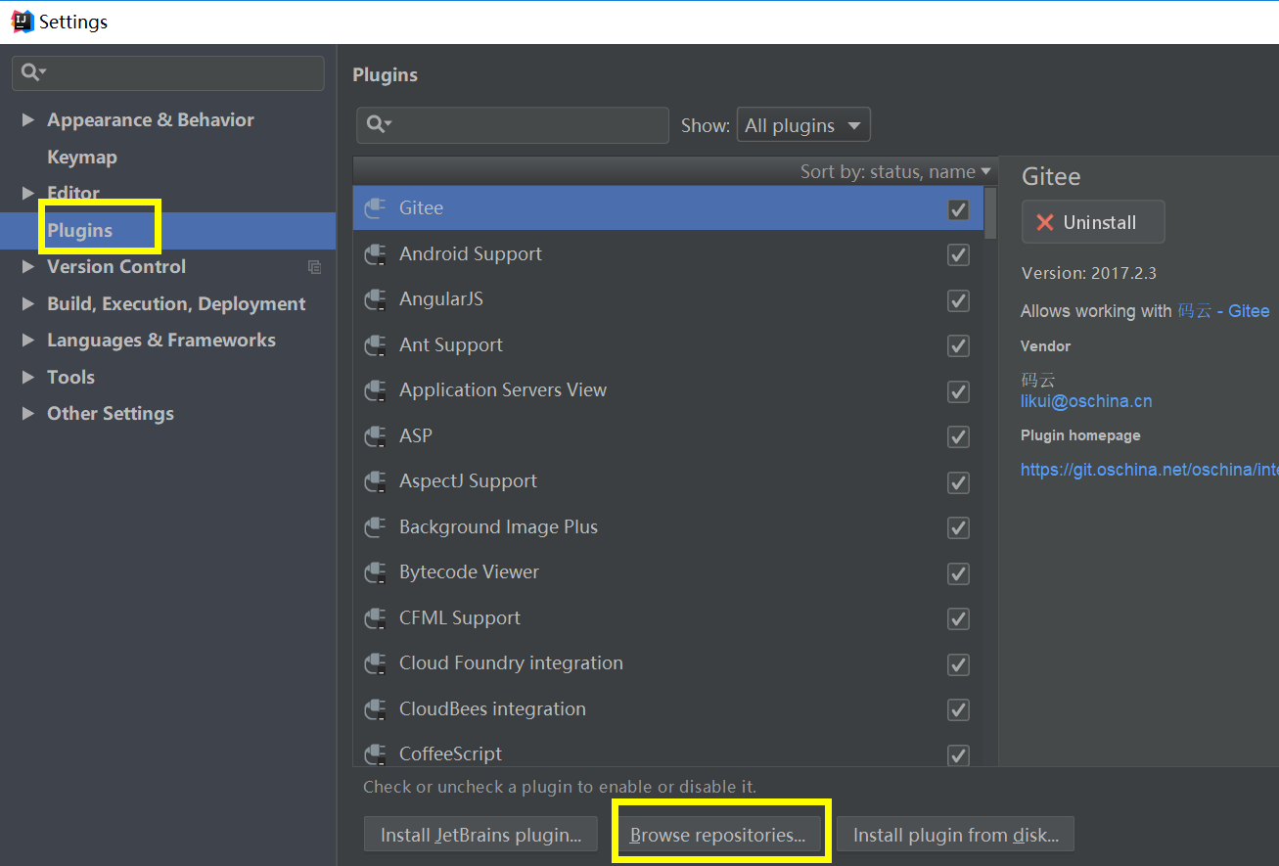
Task: Disable the CFML Support plugin checkbox
Action: tap(959, 618)
